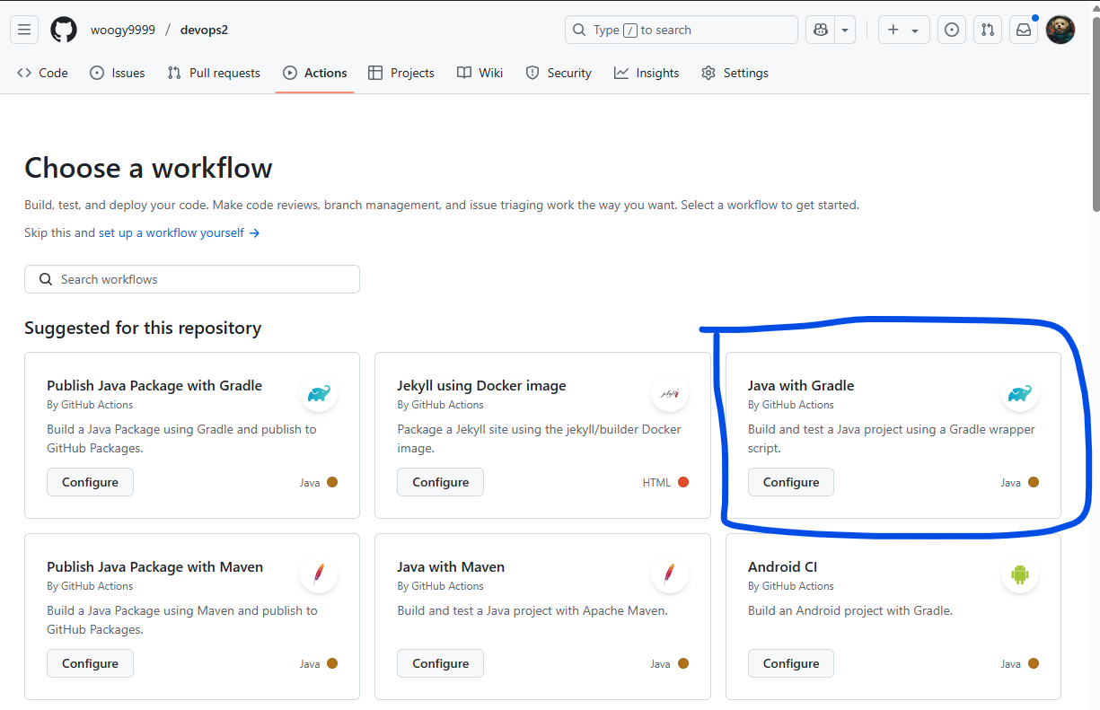
Task: Click the Java with Gradle title
Action: pyautogui.click(x=801, y=385)
